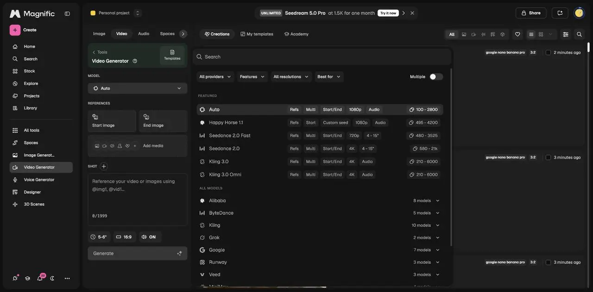This screenshot has width=593, height=292.
Task: Open the My templates tab
Action: click(257, 34)
